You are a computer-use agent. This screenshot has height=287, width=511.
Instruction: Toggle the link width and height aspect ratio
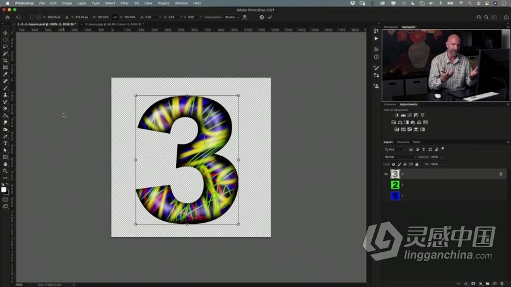[x=115, y=17]
